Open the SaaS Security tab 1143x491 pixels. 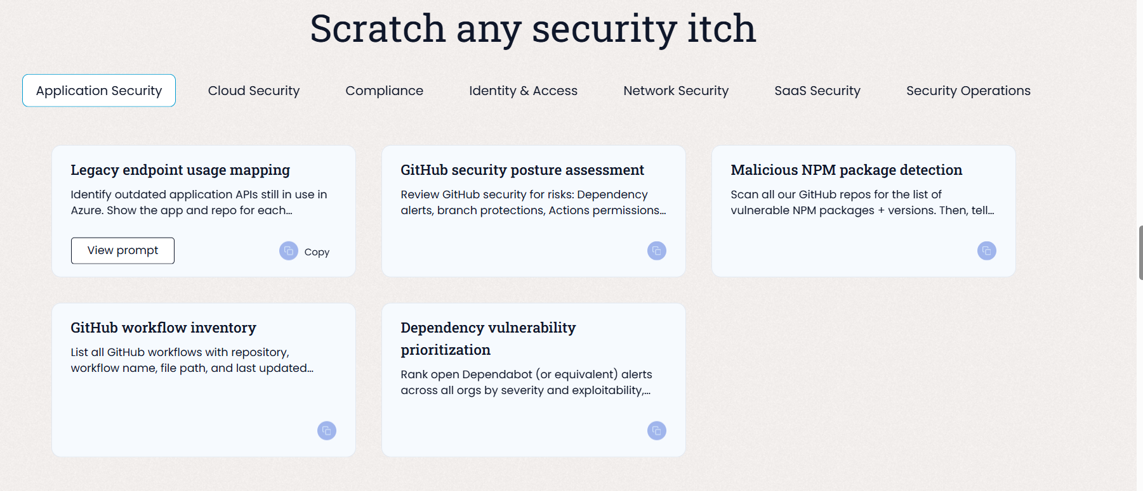(817, 91)
